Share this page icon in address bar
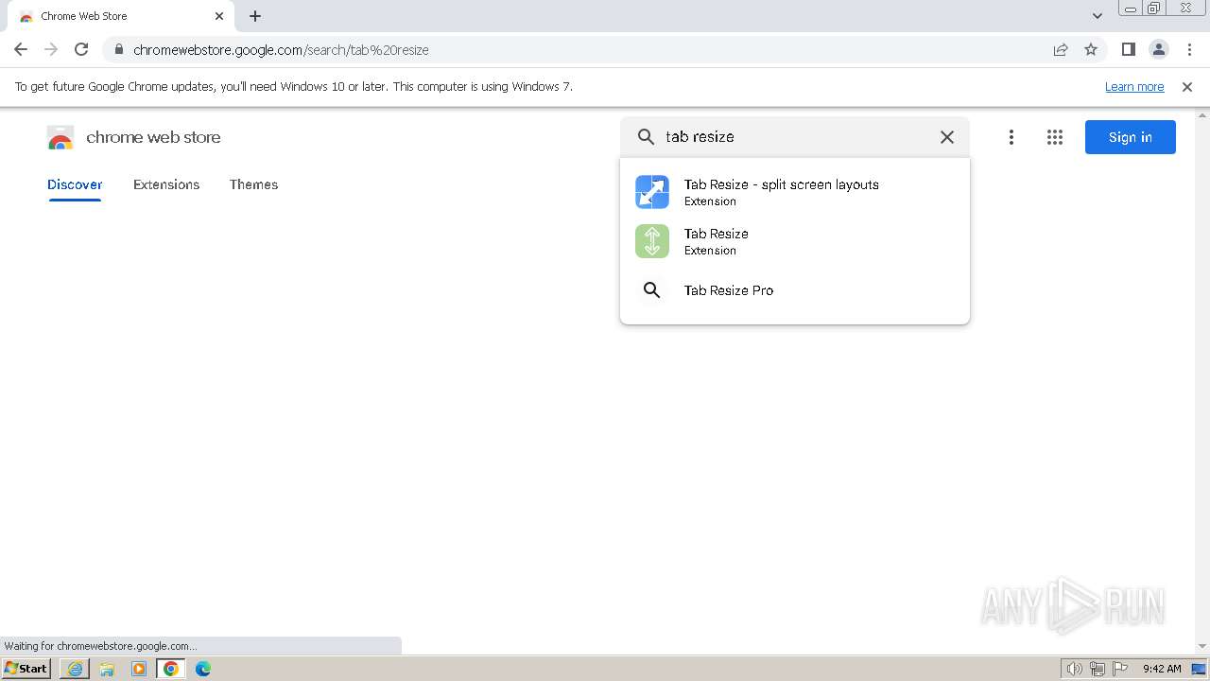This screenshot has height=681, width=1210. [1061, 49]
